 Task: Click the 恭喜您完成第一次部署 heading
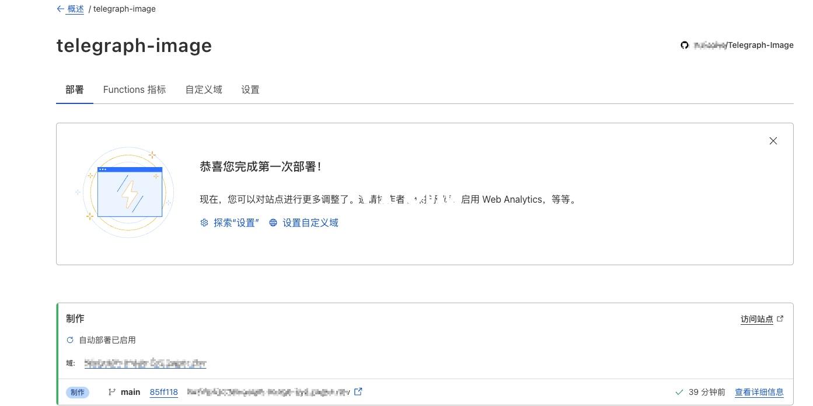[260, 166]
